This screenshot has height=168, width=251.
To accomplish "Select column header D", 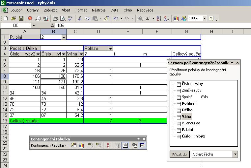I will click(x=98, y=31).
